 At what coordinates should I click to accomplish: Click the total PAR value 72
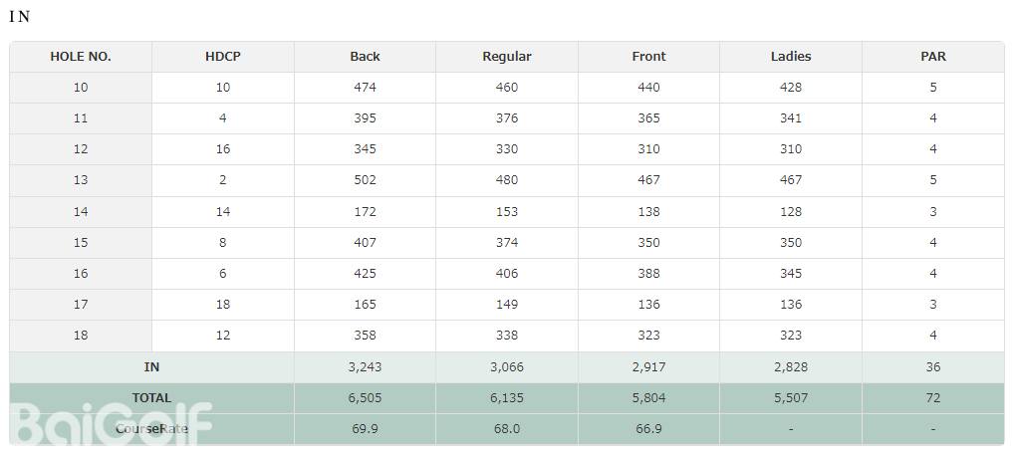point(933,398)
